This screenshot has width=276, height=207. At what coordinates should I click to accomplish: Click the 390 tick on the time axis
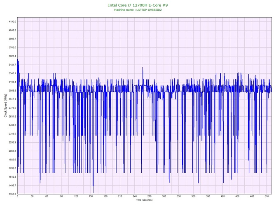[x=208, y=196]
